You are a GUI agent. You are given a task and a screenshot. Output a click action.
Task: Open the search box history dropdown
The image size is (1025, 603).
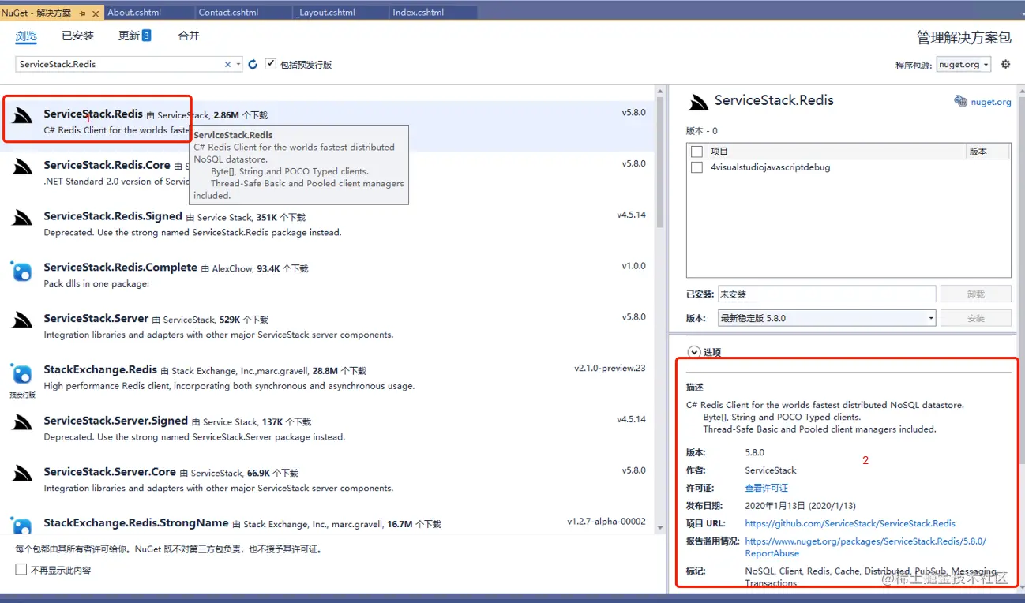click(238, 65)
